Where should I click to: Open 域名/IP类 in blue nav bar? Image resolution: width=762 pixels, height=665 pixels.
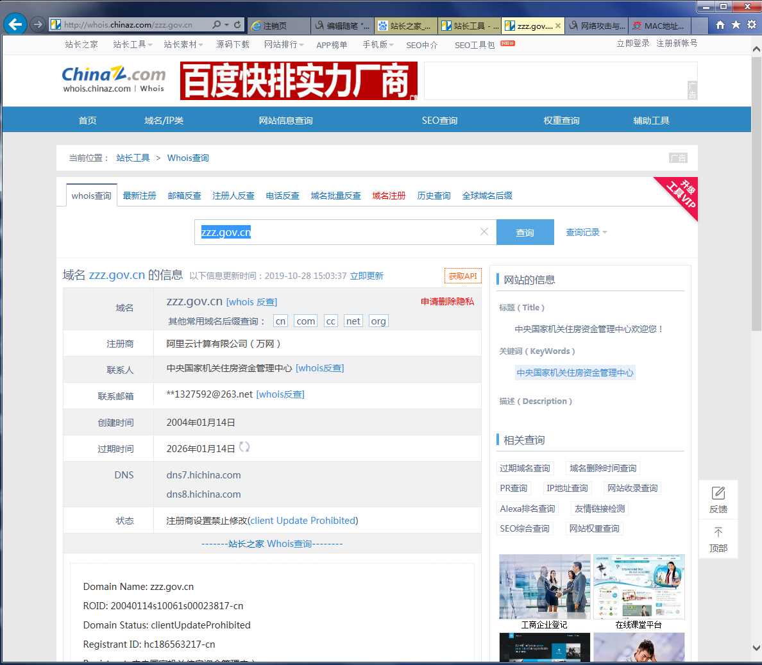coord(164,120)
